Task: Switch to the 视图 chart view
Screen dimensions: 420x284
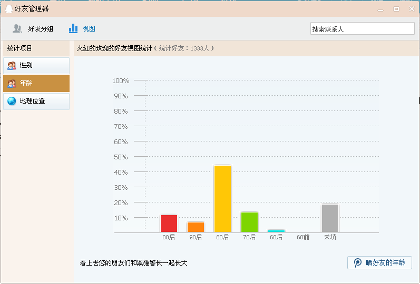Action: click(89, 29)
